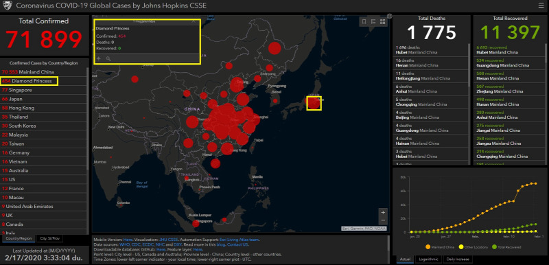Switch chart to Logarithmic tab

428,260
